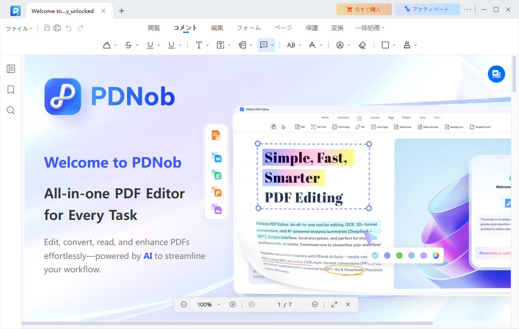Expand the Highlight tool options arrow

116,45
